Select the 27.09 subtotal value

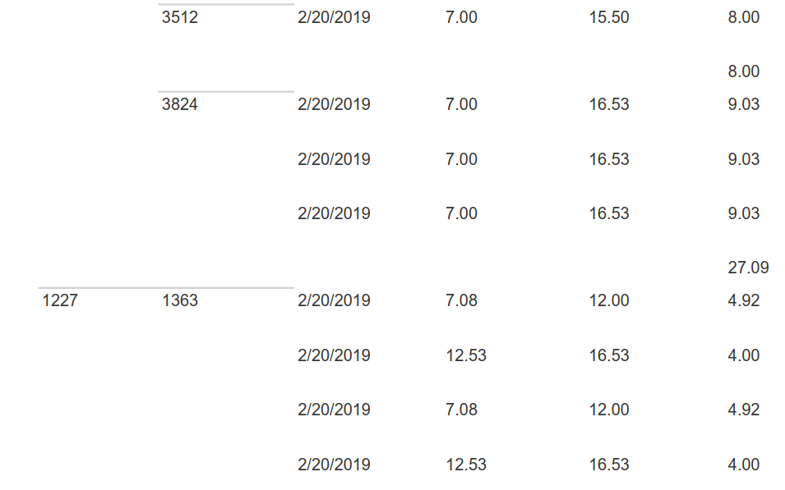pyautogui.click(x=748, y=268)
